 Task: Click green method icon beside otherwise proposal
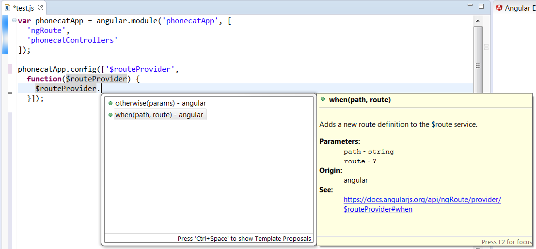110,103
